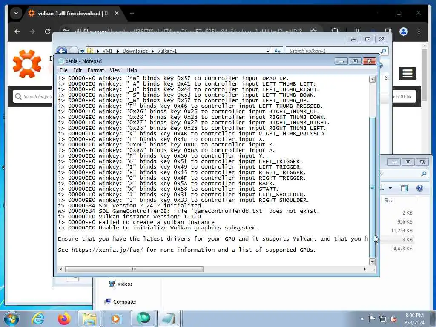The width and height of the screenshot is (436, 327).
Task: Click the Chrome back arrow
Action: pyautogui.click(x=17, y=32)
